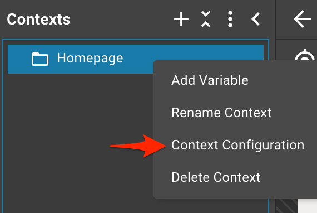Open the Contexts three-dot more options menu
The image size is (317, 213).
tap(230, 19)
